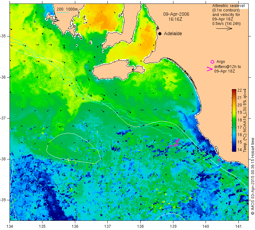Viewport: 255px width, 230px height.
Task: Click the Adelaide city label
Action: tap(173, 34)
